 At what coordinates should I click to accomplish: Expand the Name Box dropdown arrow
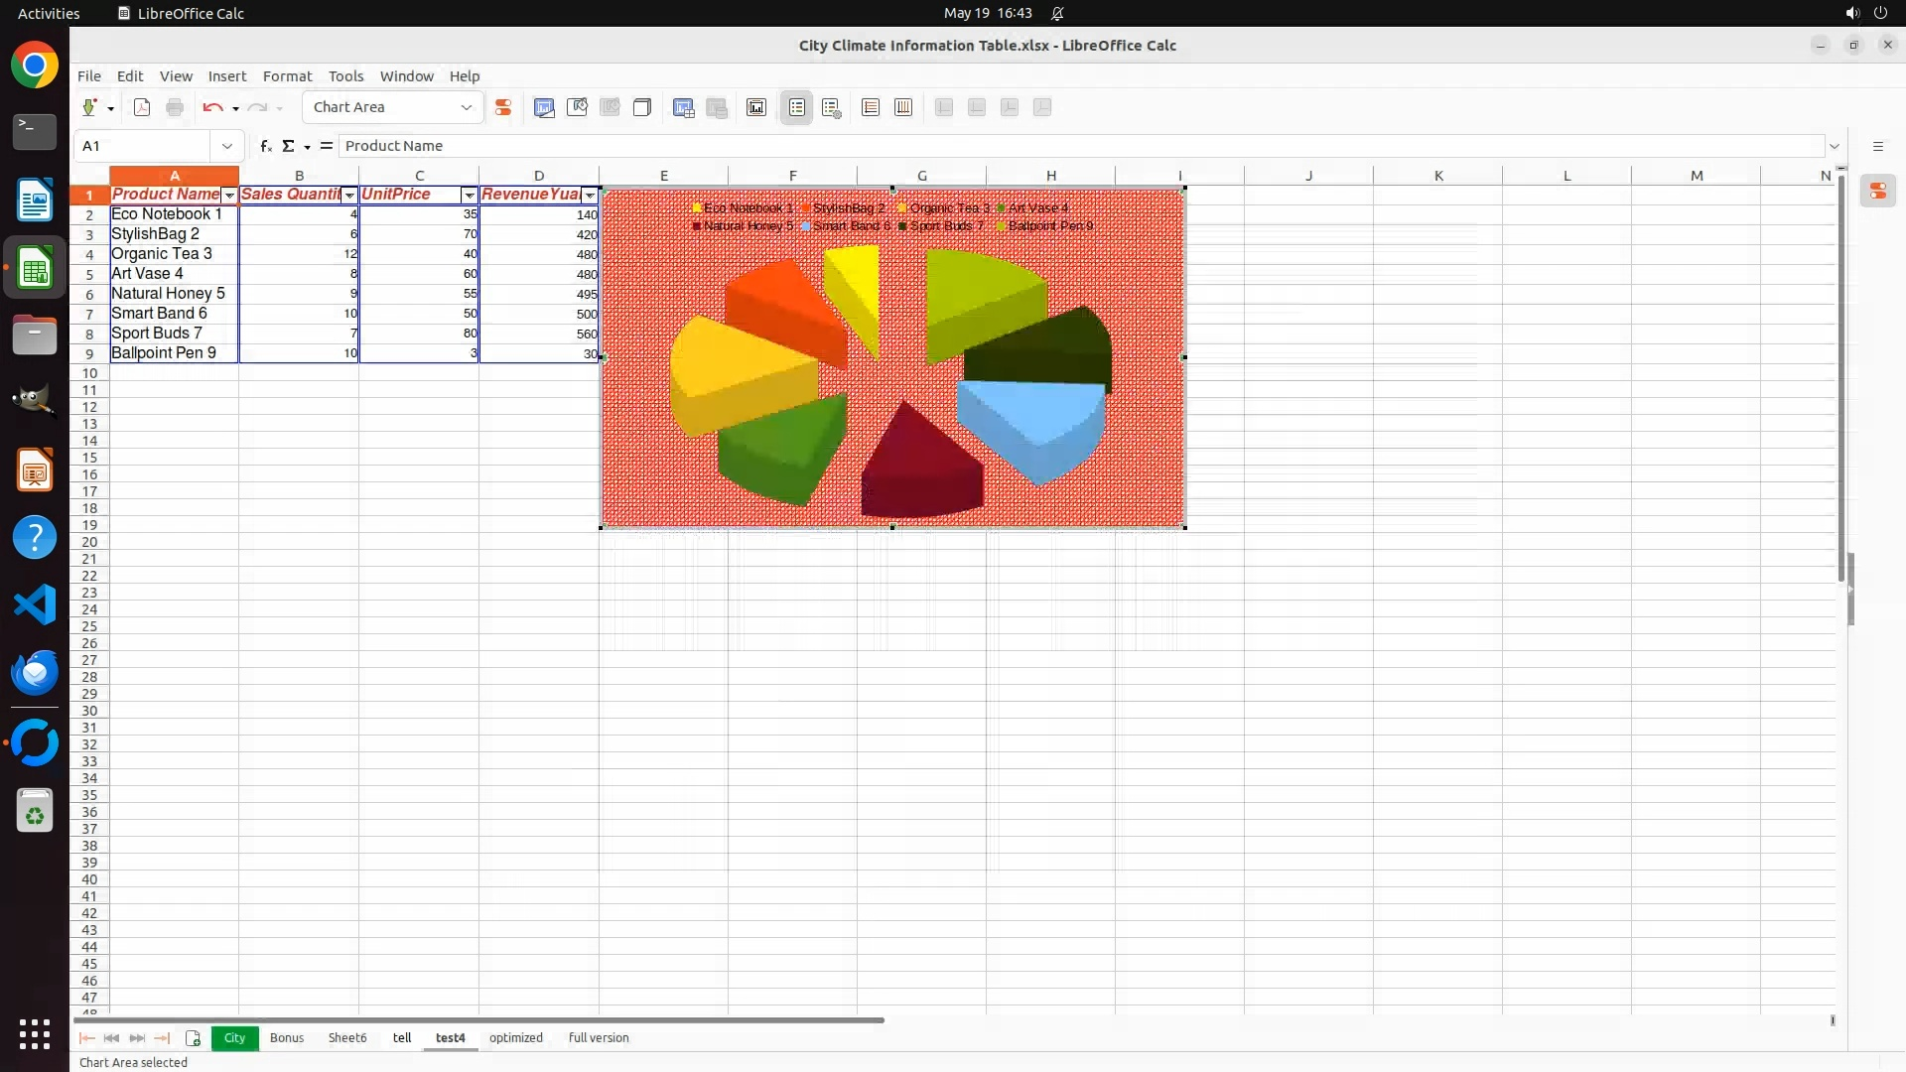(x=227, y=146)
